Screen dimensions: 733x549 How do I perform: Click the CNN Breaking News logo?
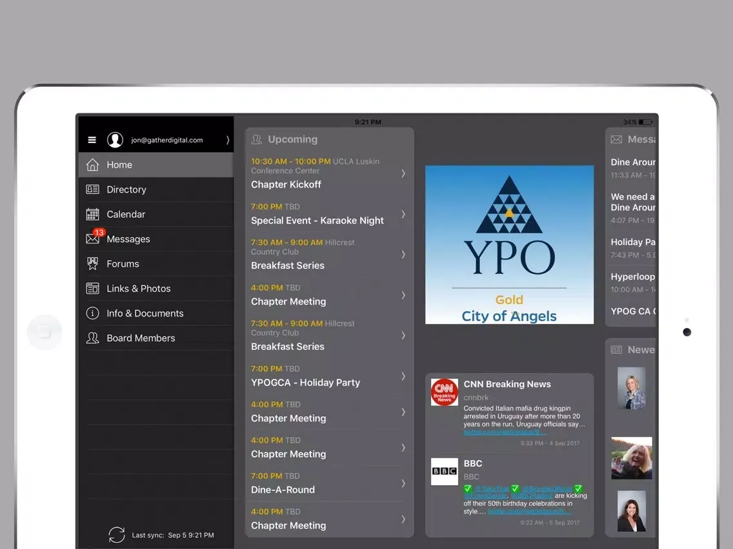click(x=444, y=392)
